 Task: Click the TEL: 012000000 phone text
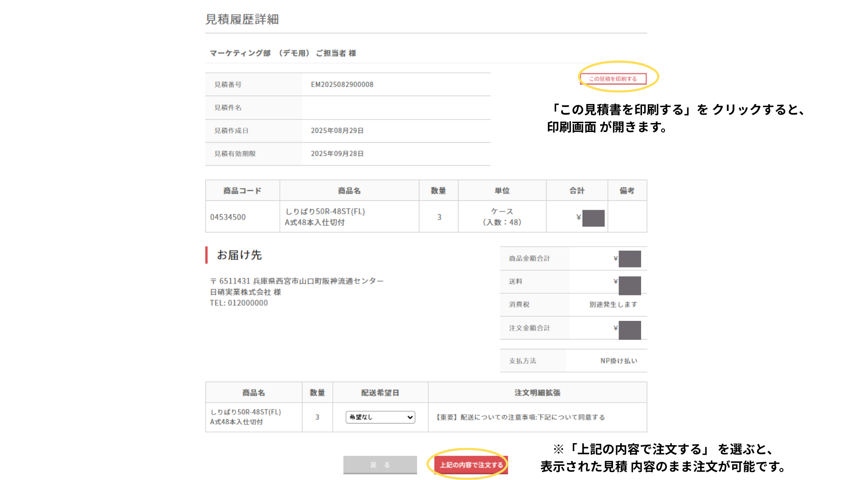(x=239, y=303)
